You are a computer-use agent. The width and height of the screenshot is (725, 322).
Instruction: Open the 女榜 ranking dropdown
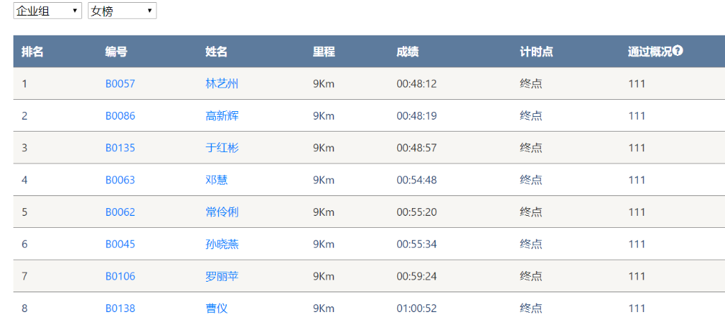coord(122,11)
